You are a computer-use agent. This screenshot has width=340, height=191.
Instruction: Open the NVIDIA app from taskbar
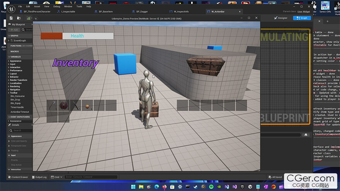(x=219, y=187)
